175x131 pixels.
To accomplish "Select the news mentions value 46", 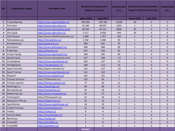I will point(135,22).
